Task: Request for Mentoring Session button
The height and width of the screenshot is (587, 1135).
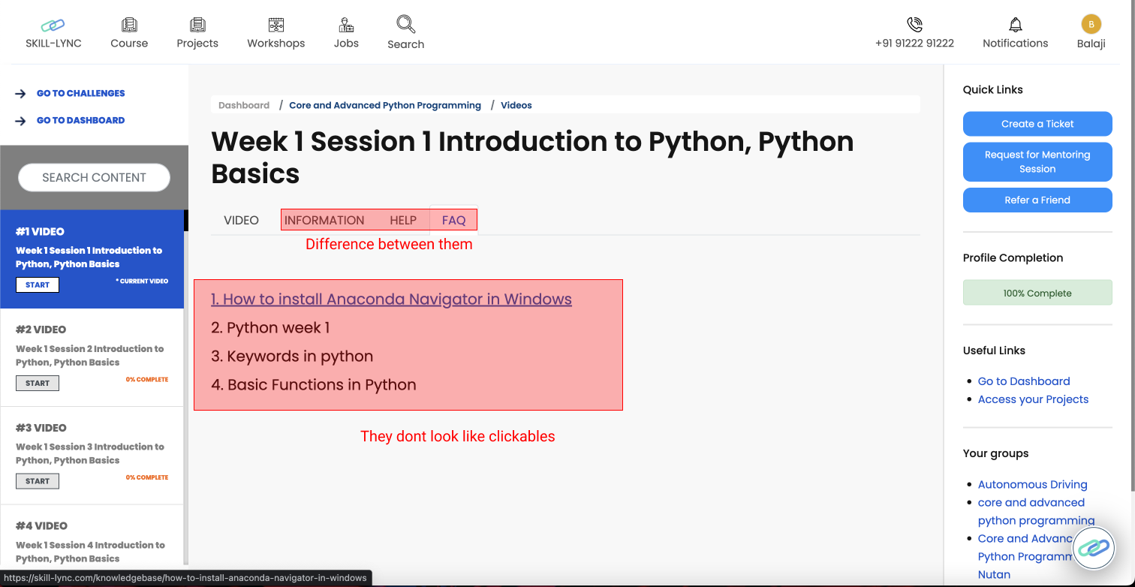Action: tap(1037, 162)
